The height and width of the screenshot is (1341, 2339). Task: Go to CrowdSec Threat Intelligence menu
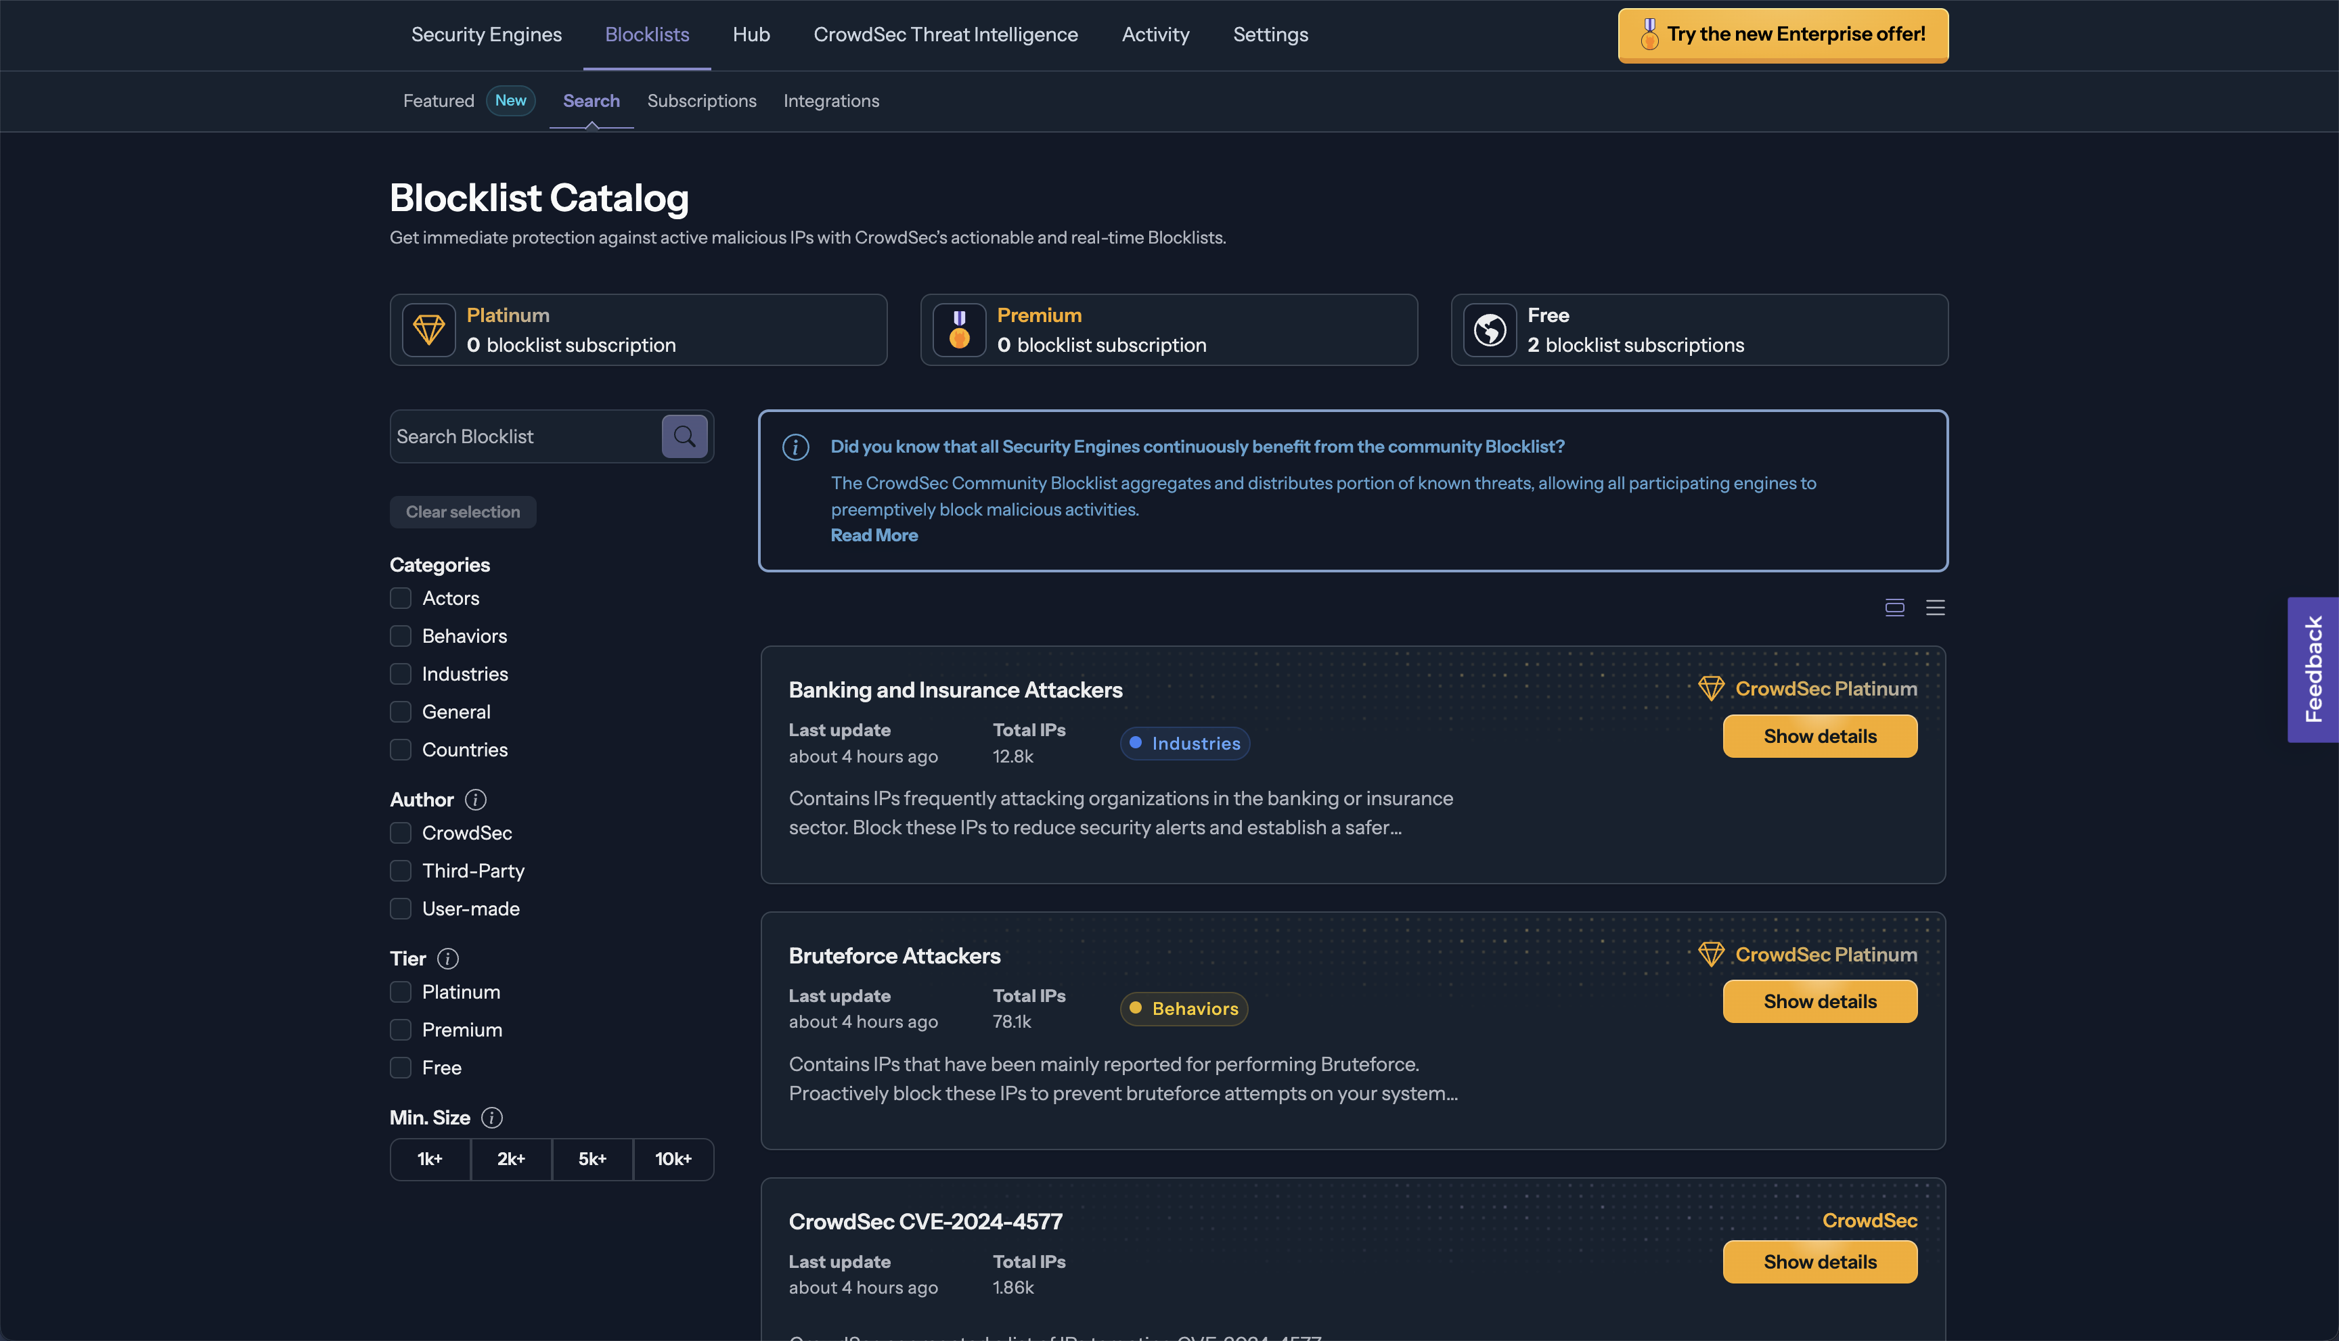click(945, 34)
